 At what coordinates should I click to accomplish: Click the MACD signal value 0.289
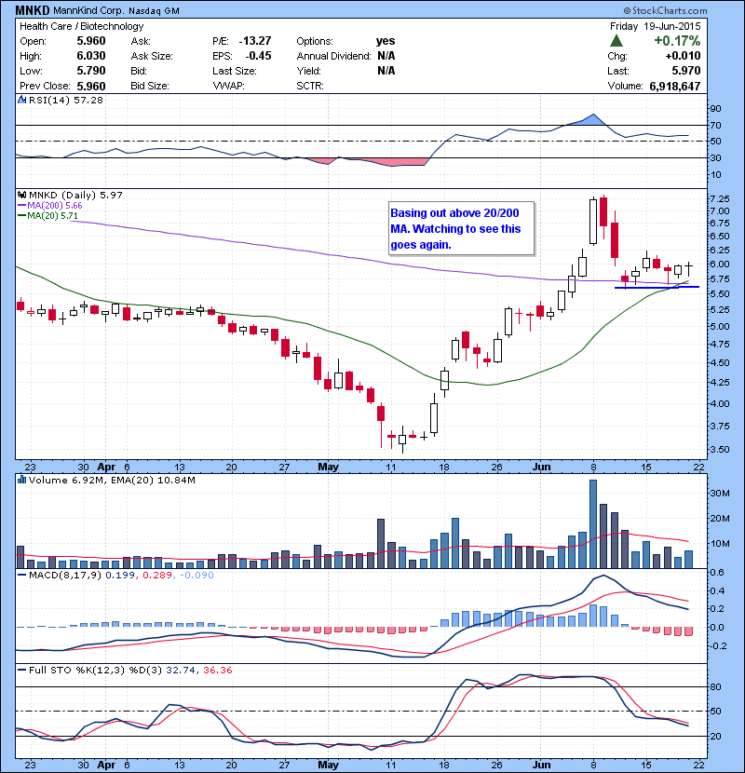(157, 575)
